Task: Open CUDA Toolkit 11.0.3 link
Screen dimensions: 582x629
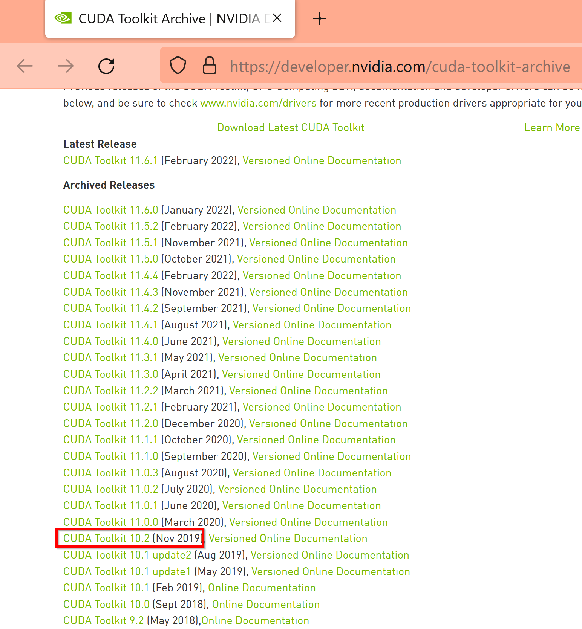Action: [x=111, y=473]
